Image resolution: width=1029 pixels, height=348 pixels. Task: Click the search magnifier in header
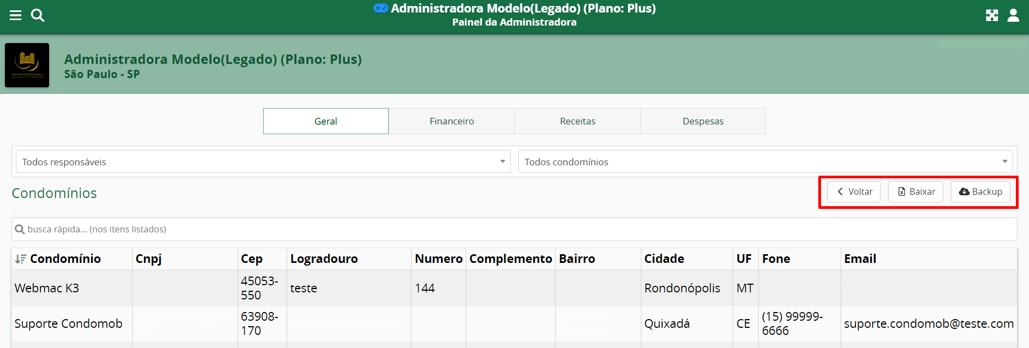[38, 15]
